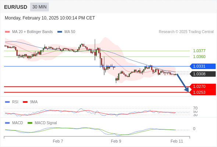Click the MACD Signal legend label
Image resolution: width=217 pixels, height=147 pixels.
pos(46,123)
